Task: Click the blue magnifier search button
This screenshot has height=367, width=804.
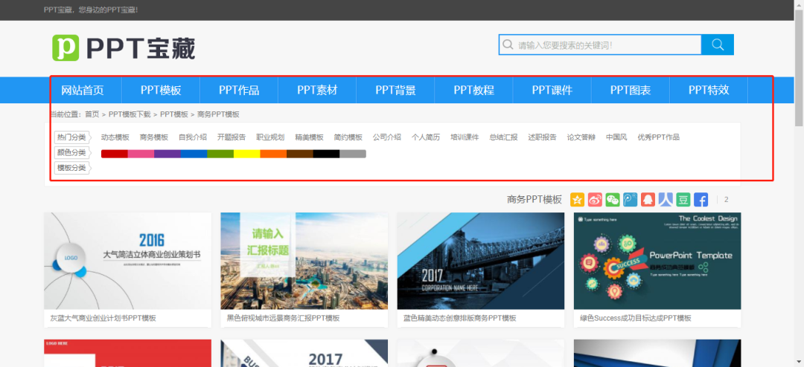Action: click(x=718, y=45)
